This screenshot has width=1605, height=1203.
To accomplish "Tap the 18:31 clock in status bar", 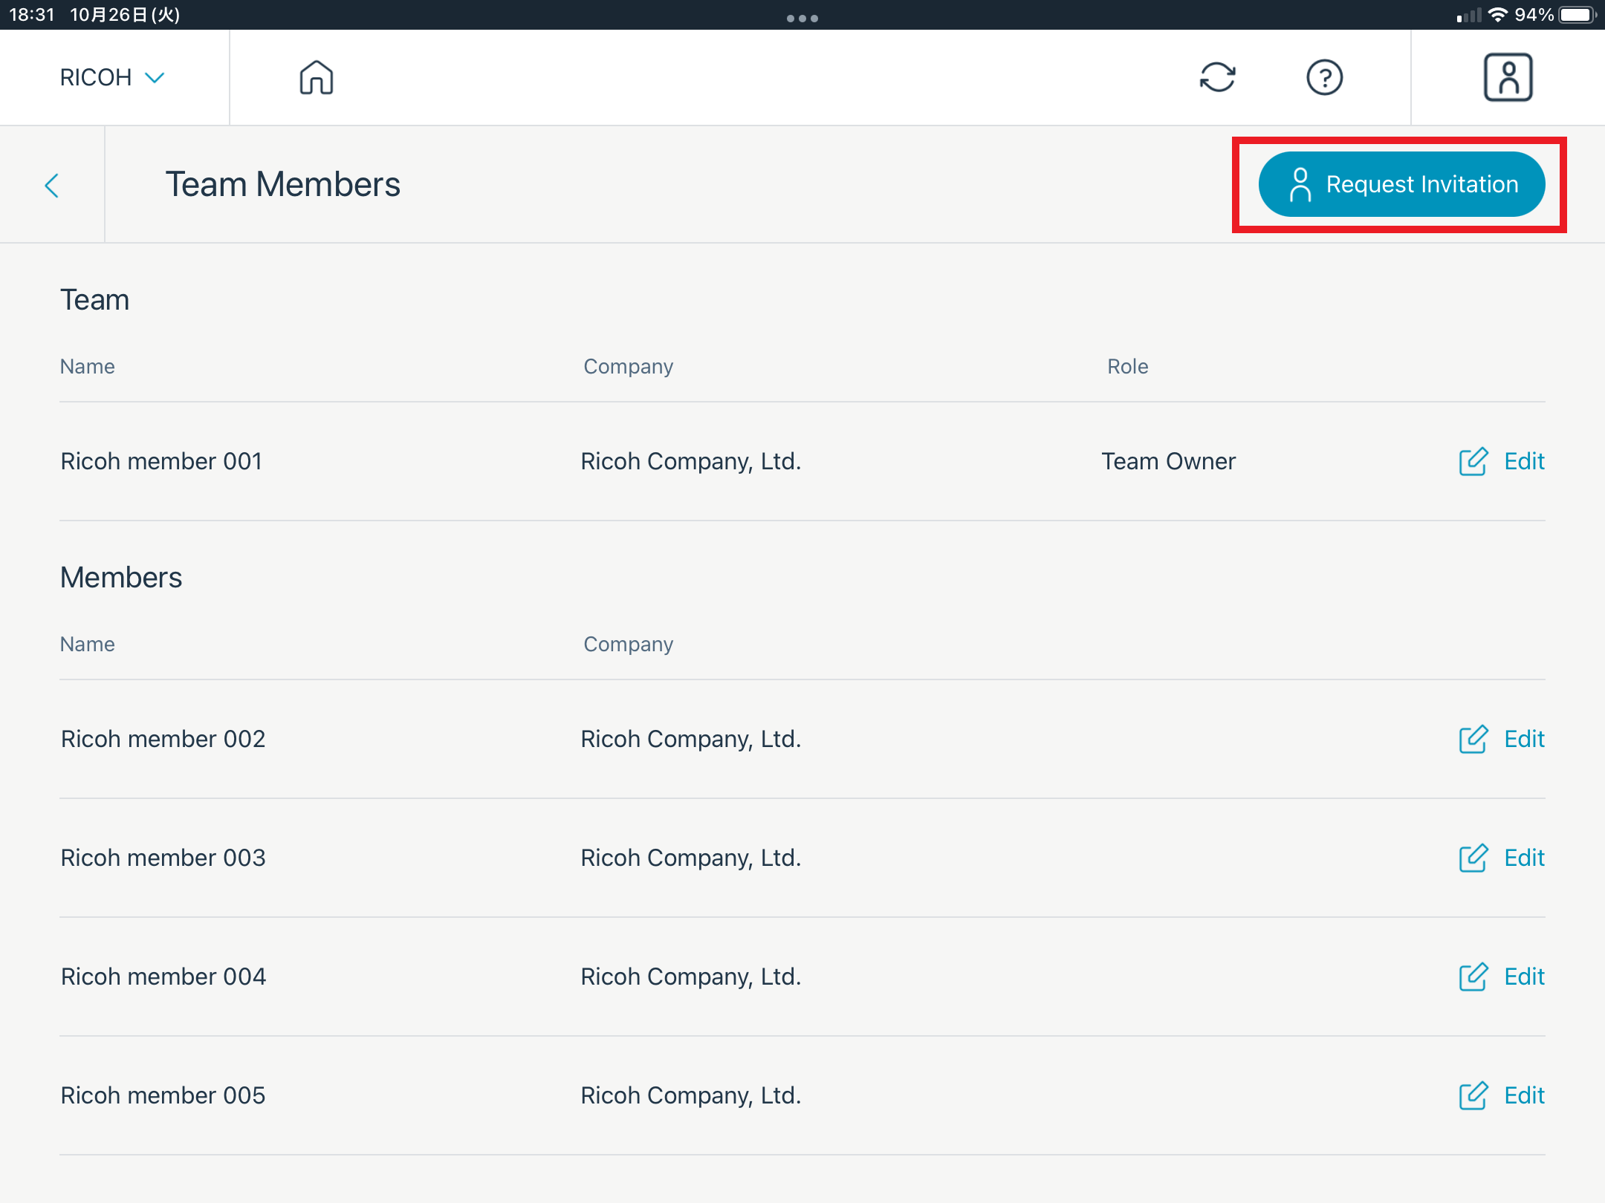I will [32, 15].
